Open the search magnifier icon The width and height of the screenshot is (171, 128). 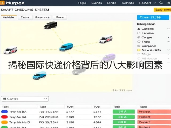point(161,3)
